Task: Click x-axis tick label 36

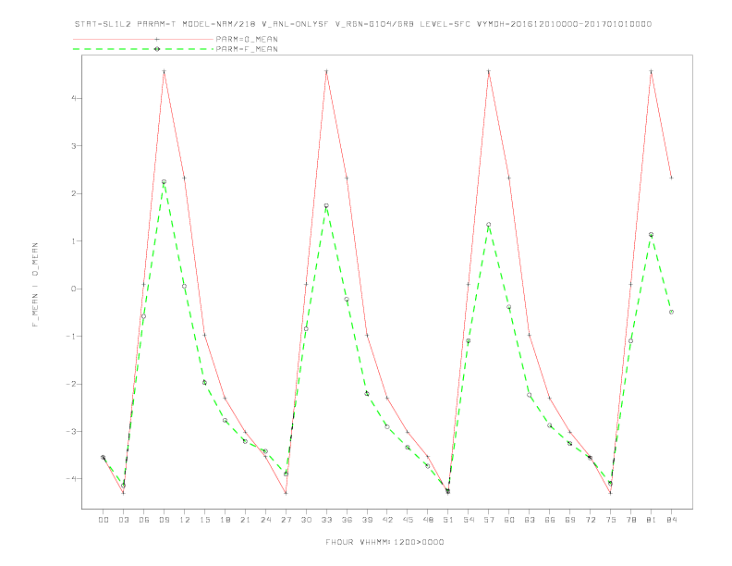Action: click(x=347, y=520)
